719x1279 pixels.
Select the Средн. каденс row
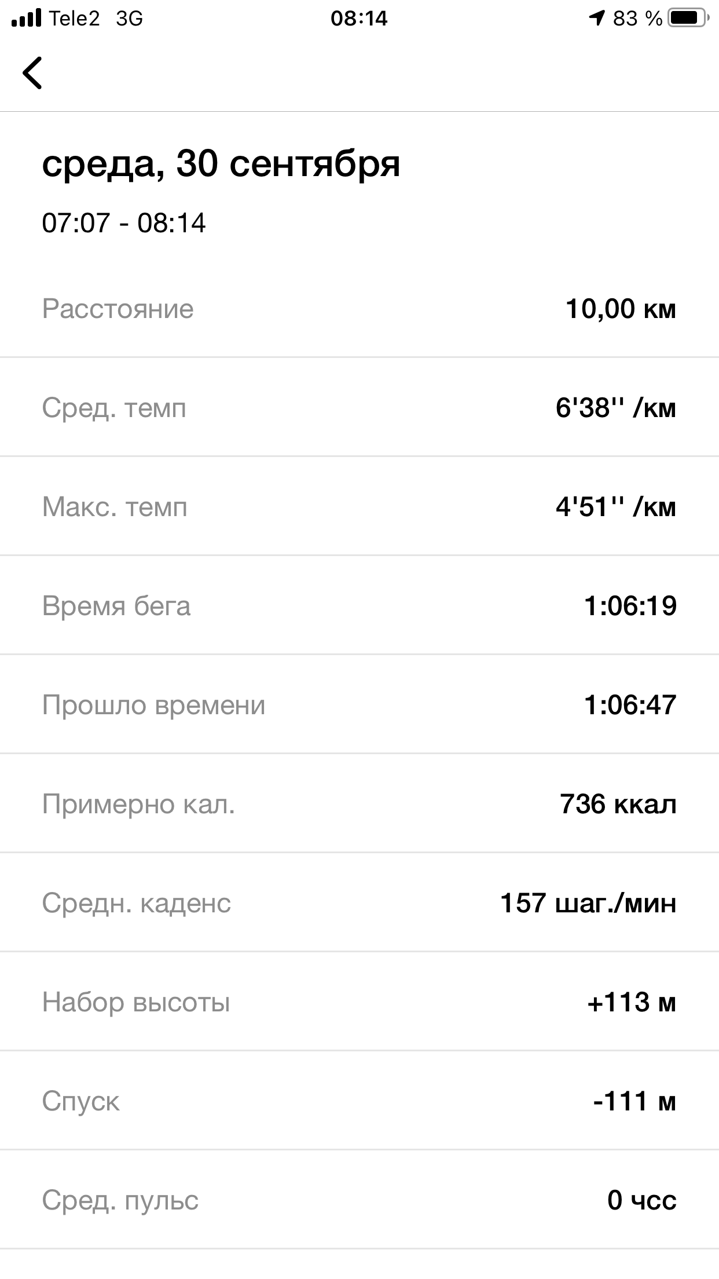pyautogui.click(x=359, y=903)
